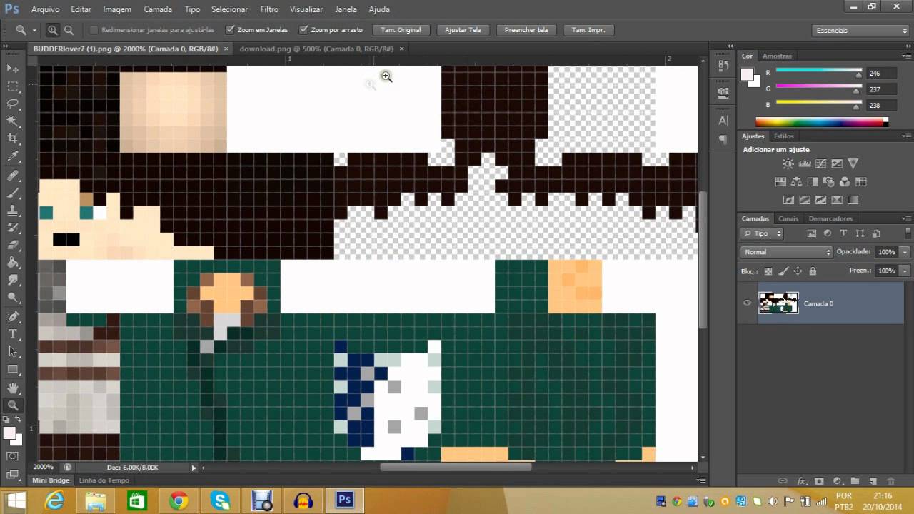Select the Rectangle shape tool

click(13, 370)
